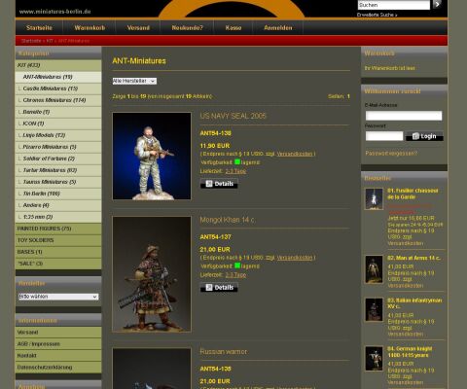
Task: Open PAINTED FIGURES (75) category
Action: (x=58, y=229)
